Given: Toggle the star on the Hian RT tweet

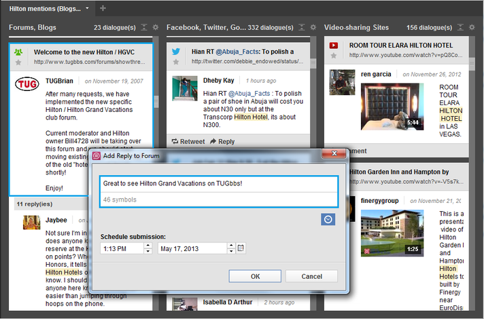Looking at the screenshot, I should pos(175,62).
